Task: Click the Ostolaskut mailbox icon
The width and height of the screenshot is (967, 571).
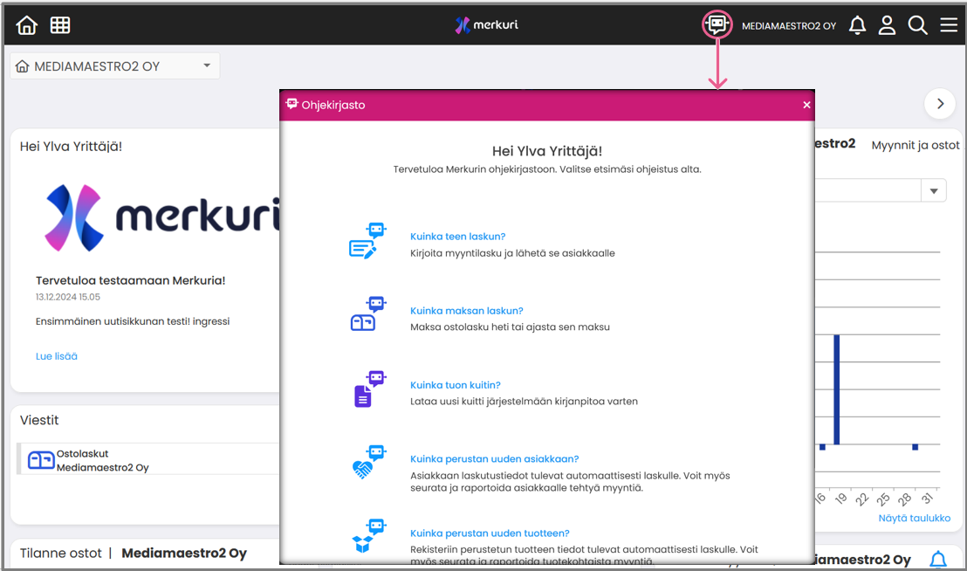Action: [x=41, y=460]
